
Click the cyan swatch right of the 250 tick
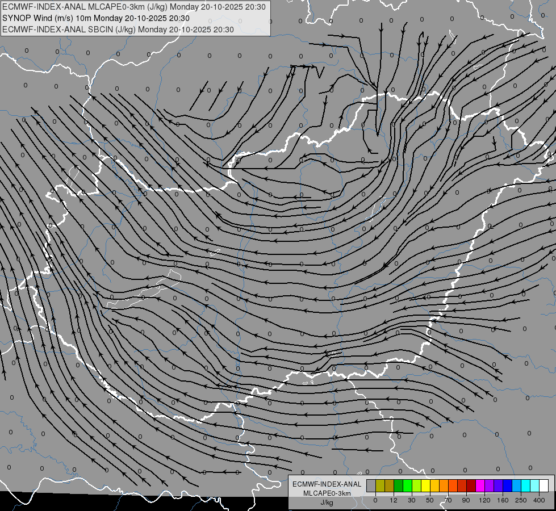tap(526, 485)
